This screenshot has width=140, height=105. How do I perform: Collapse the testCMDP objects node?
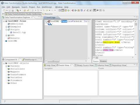tap(4, 63)
